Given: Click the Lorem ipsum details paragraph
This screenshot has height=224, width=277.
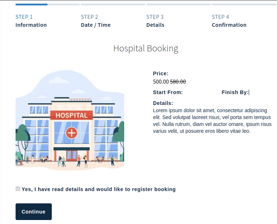Looking at the screenshot, I should coord(212,121).
